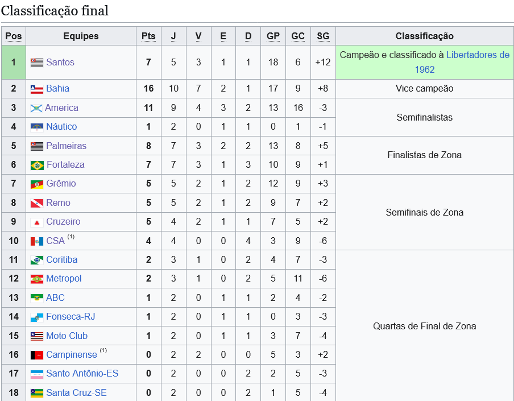Open the Libertadores de 1962 link

coord(478,55)
